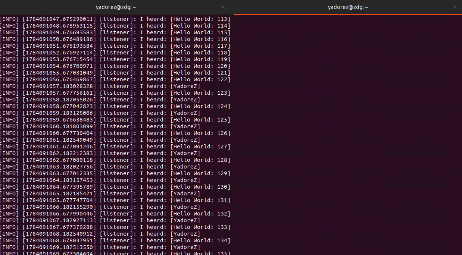Close the active empty terminal tab

tap(455, 7)
